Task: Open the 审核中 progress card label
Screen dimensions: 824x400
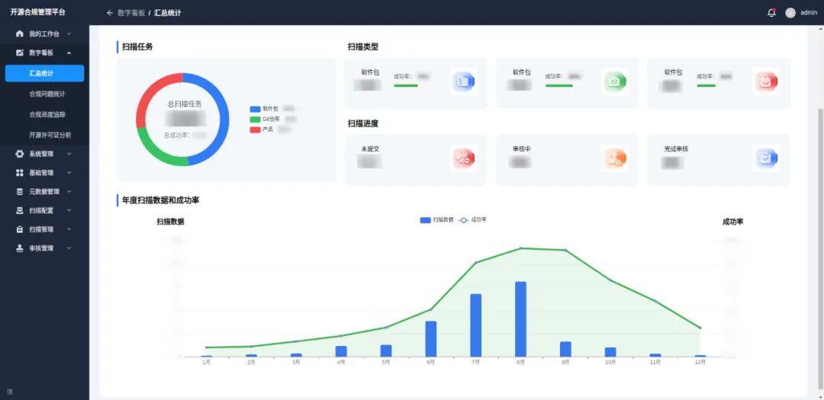Action: tap(522, 149)
